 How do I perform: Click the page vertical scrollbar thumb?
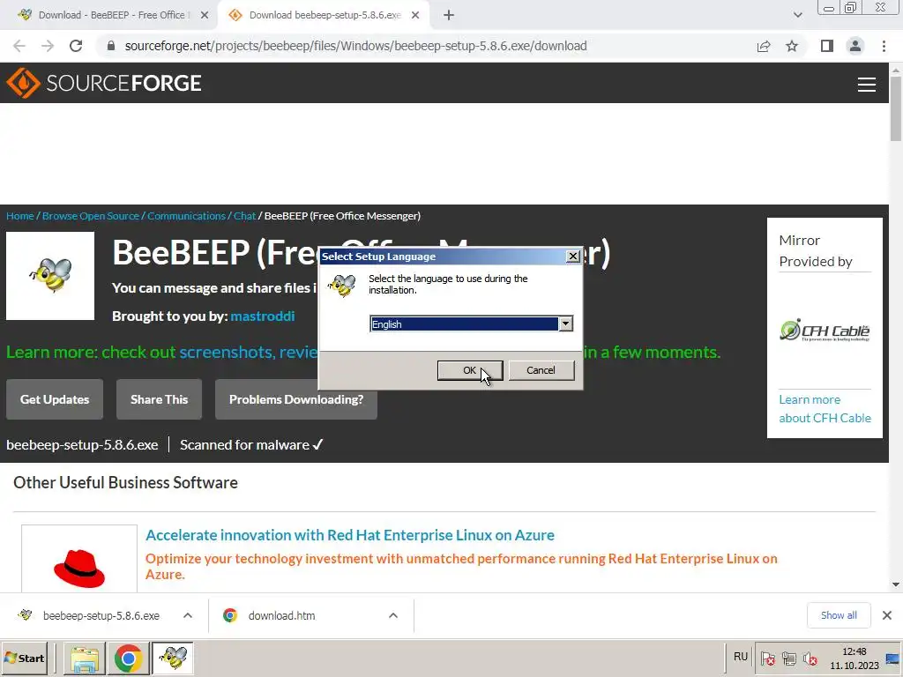click(x=896, y=108)
